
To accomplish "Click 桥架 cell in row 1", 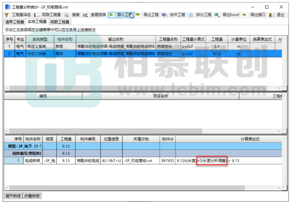I will coord(65,47).
